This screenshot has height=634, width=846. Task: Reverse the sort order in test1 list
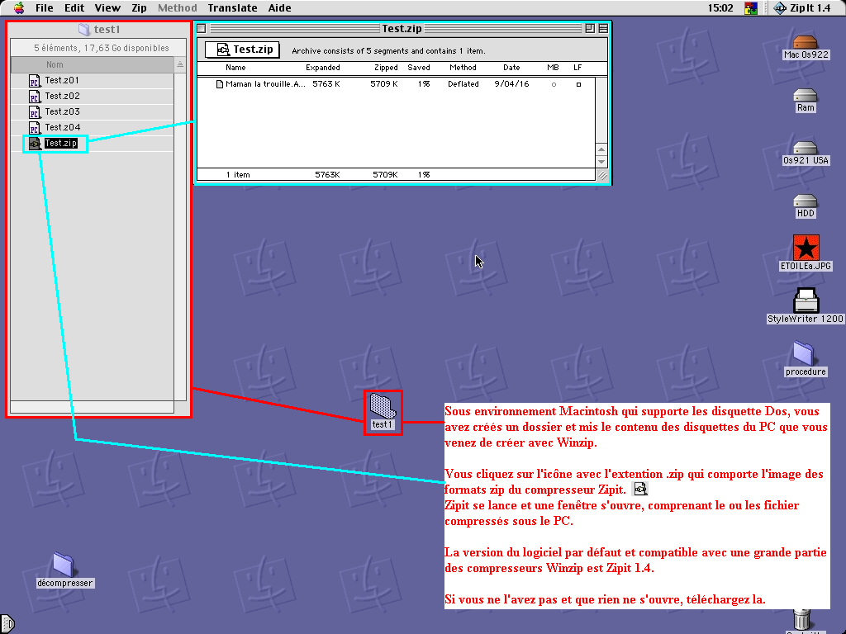point(180,64)
